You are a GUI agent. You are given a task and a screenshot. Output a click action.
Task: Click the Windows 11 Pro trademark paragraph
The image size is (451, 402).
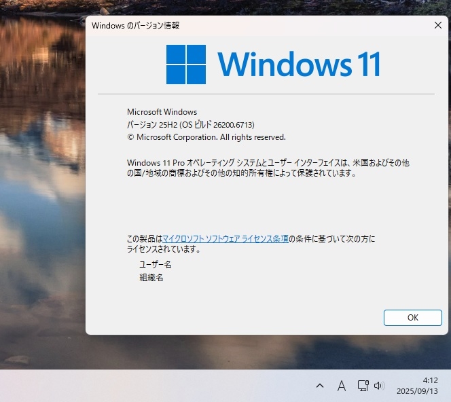268,168
